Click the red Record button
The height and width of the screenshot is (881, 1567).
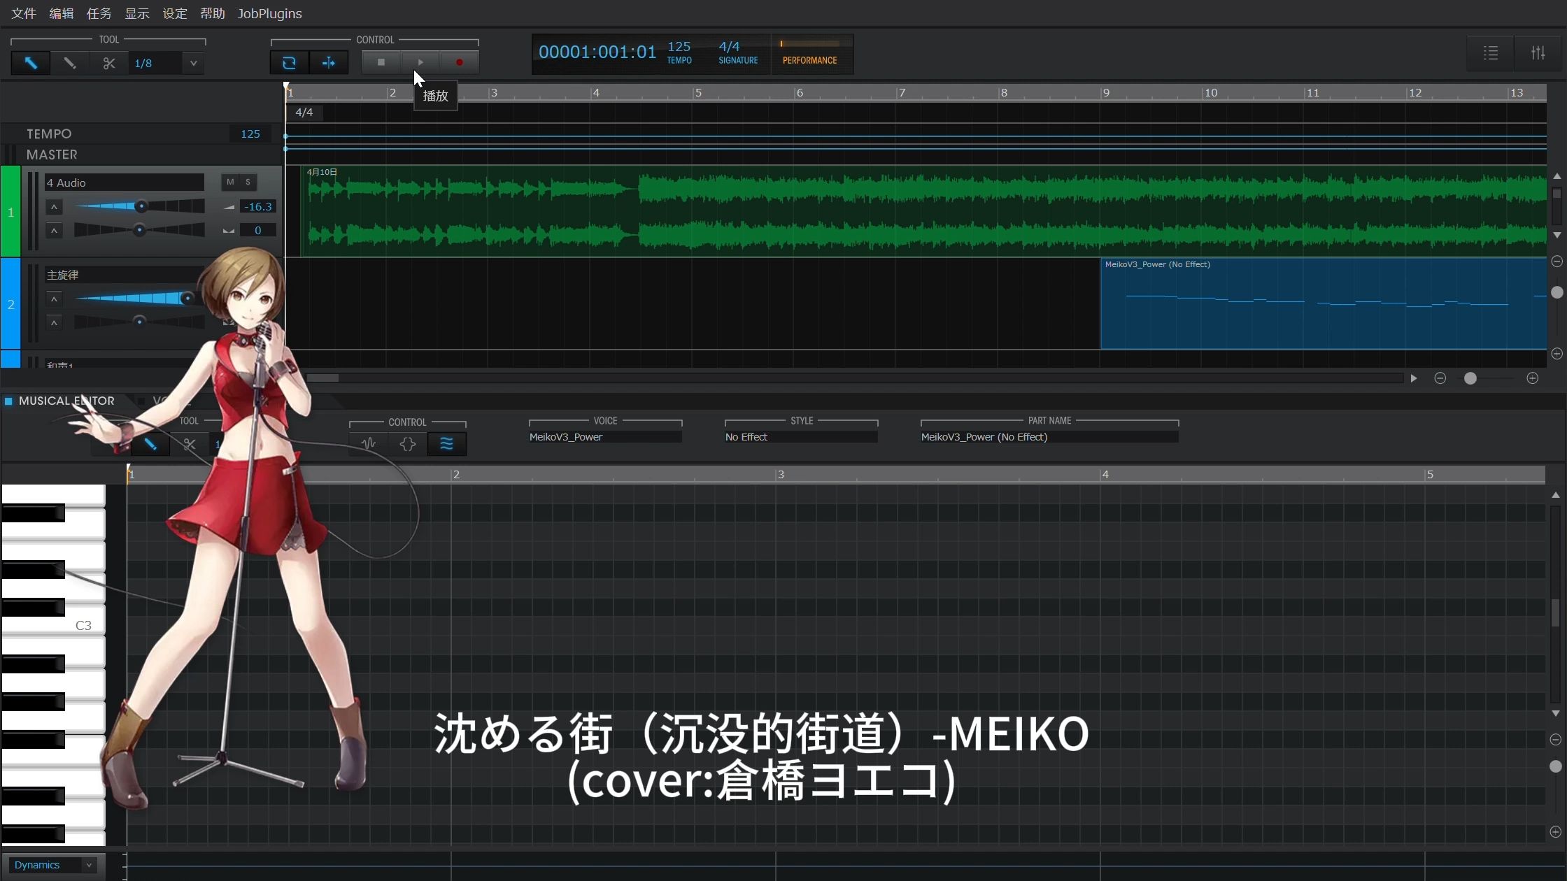[460, 62]
